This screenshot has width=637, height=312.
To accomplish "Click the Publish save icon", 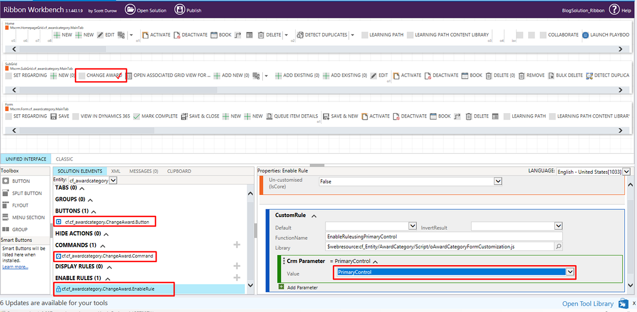I will pos(180,10).
